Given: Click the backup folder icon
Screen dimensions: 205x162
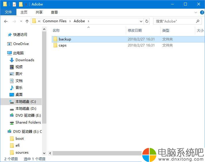Looking at the screenshot, I should point(55,39).
